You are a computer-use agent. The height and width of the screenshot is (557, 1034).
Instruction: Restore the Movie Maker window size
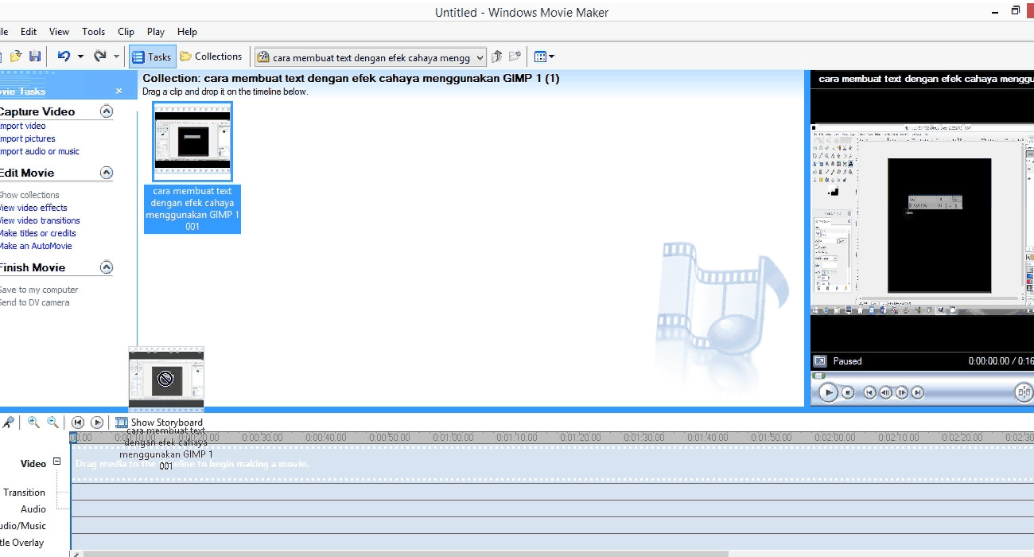point(1016,11)
